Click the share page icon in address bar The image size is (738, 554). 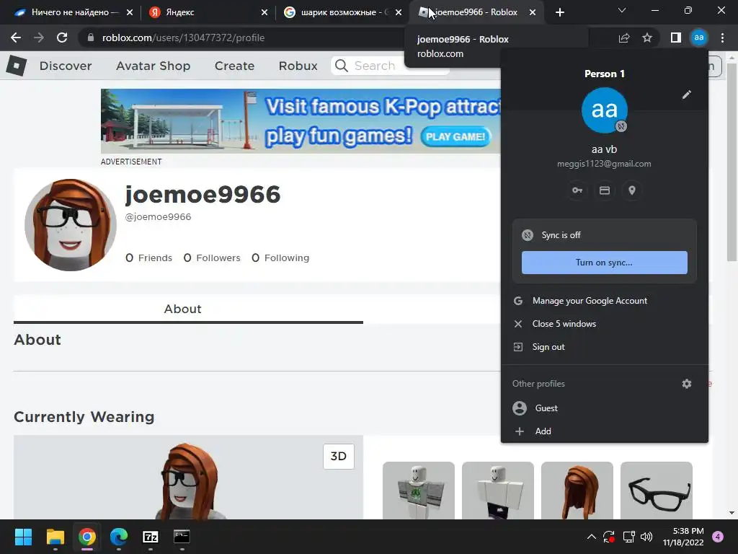pyautogui.click(x=624, y=38)
